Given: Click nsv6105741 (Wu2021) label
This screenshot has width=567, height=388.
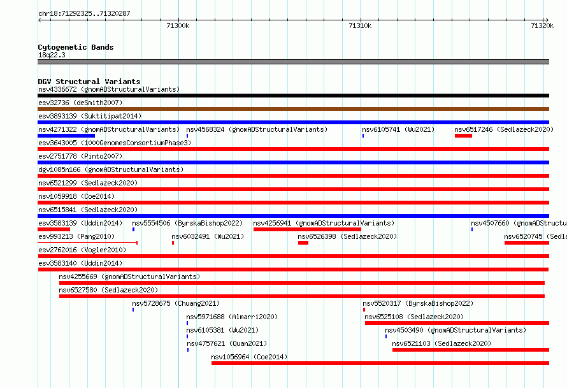Looking at the screenshot, I should [398, 129].
